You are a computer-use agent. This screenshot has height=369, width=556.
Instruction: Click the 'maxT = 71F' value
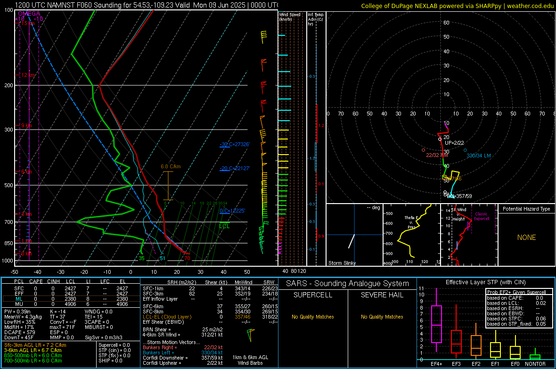coord(62,327)
